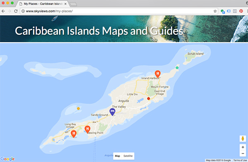This screenshot has height=162, width=248.
Task: Open purple hotel marker near Sandy Ground
Action: tap(112, 112)
